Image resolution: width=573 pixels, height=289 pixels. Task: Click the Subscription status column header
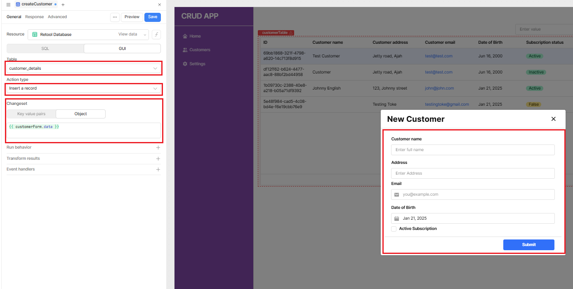tap(545, 43)
